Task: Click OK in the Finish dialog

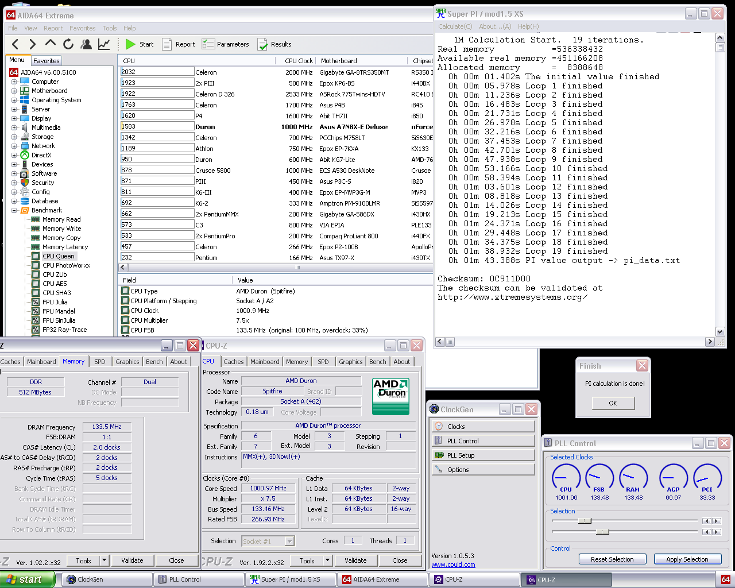Action: [x=613, y=403]
